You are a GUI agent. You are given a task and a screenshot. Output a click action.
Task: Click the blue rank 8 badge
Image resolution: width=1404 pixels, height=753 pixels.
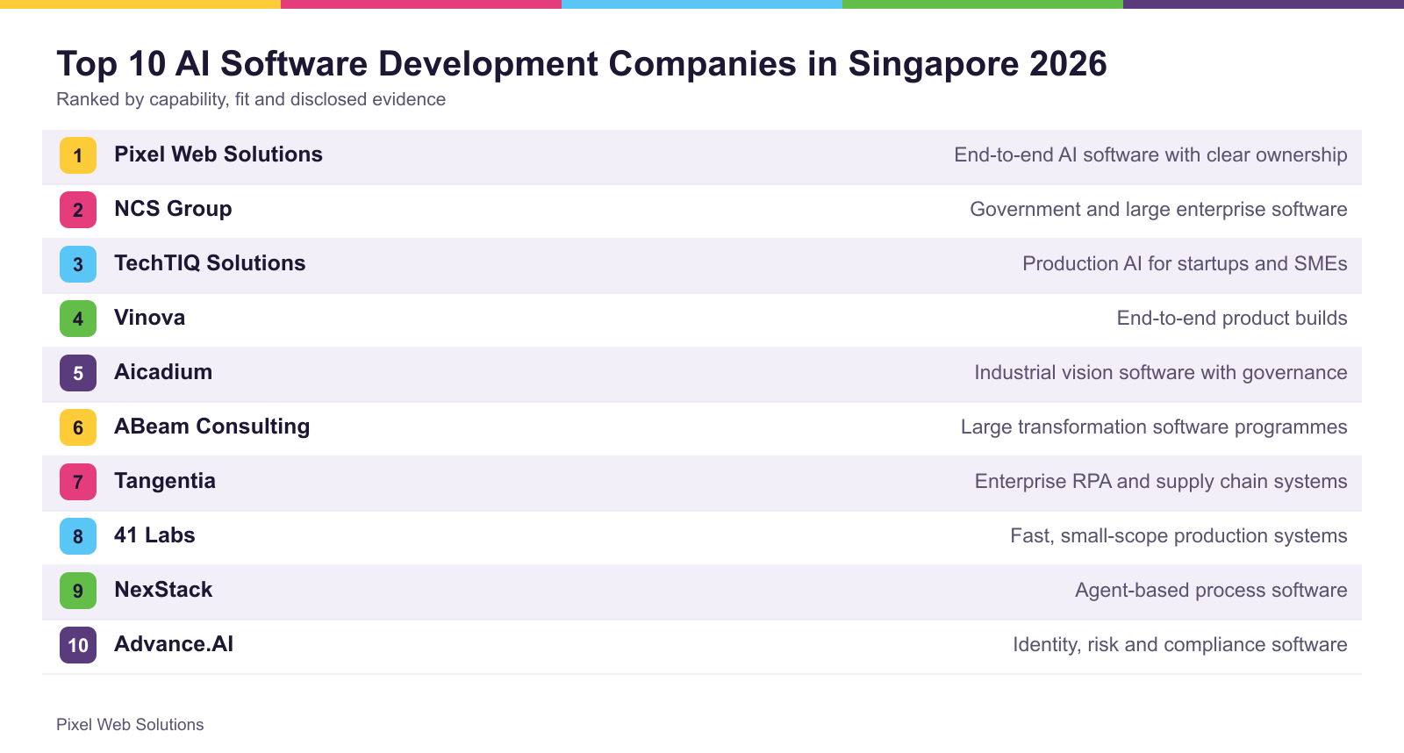(x=78, y=536)
